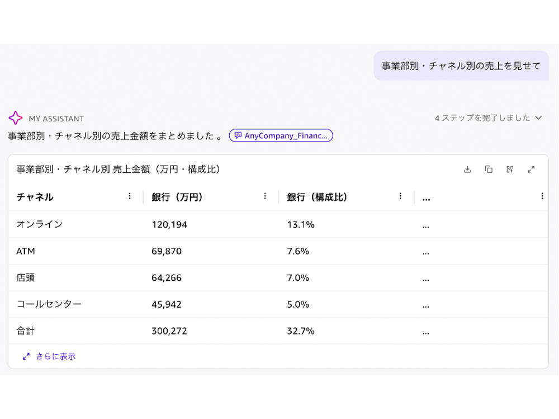Click the 32.7% total ratio cell
The height and width of the screenshot is (419, 559).
click(x=301, y=331)
